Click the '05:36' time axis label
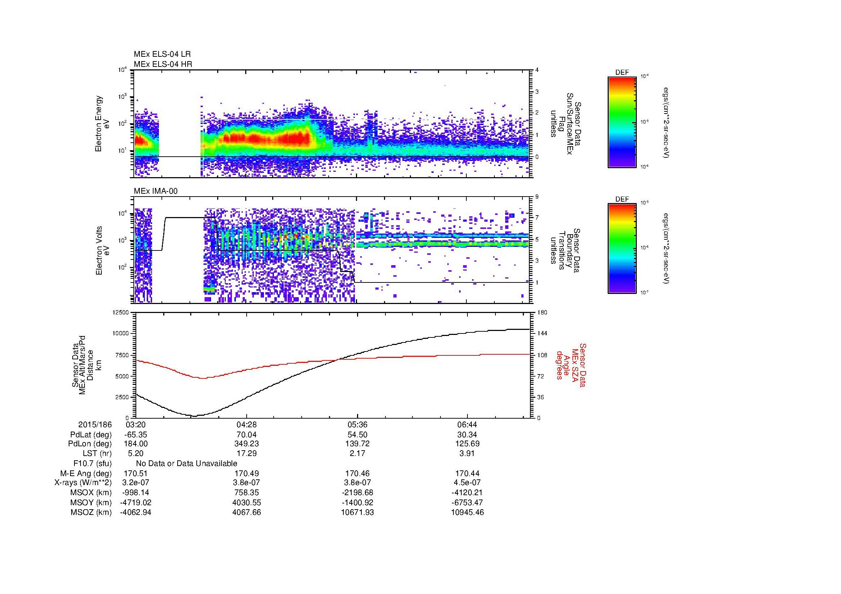This screenshot has width=841, height=594. point(357,425)
